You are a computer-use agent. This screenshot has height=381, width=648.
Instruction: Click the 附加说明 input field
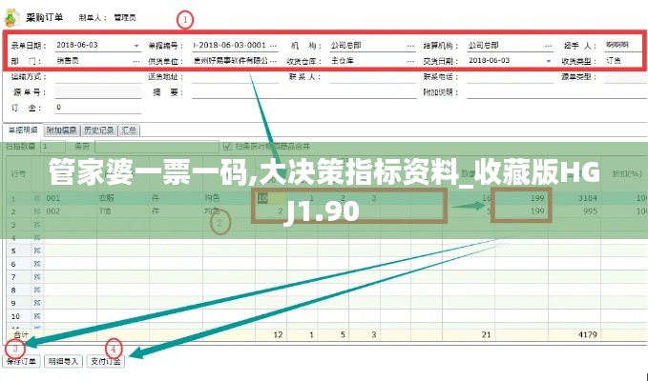557,92
